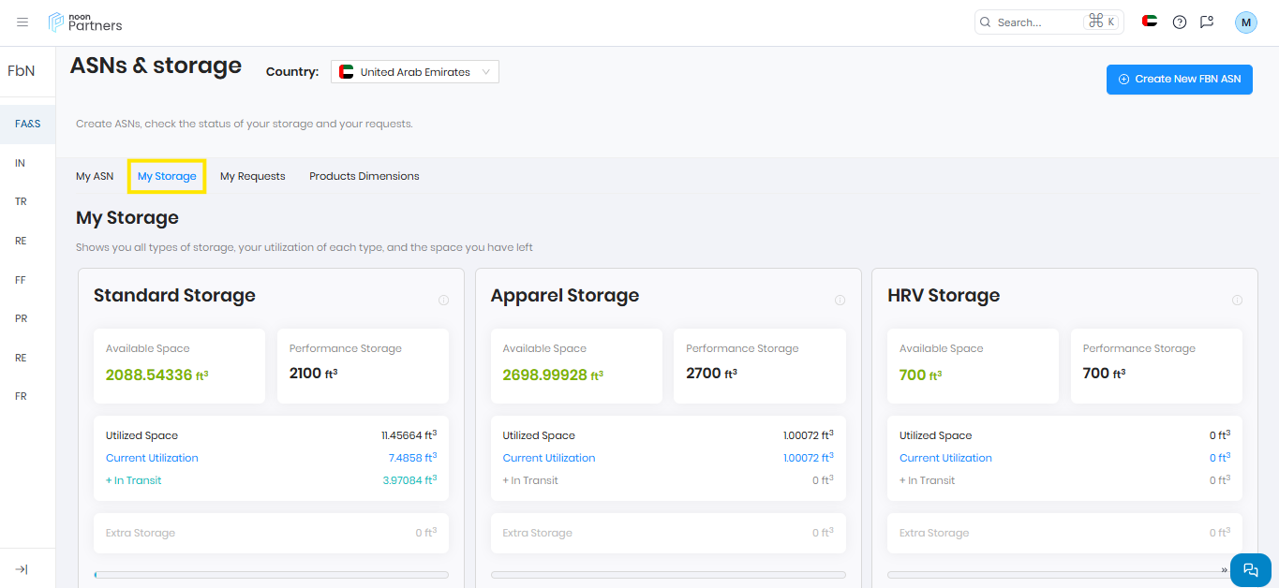This screenshot has width=1279, height=588.
Task: Open the user avatar M
Action: tap(1245, 22)
